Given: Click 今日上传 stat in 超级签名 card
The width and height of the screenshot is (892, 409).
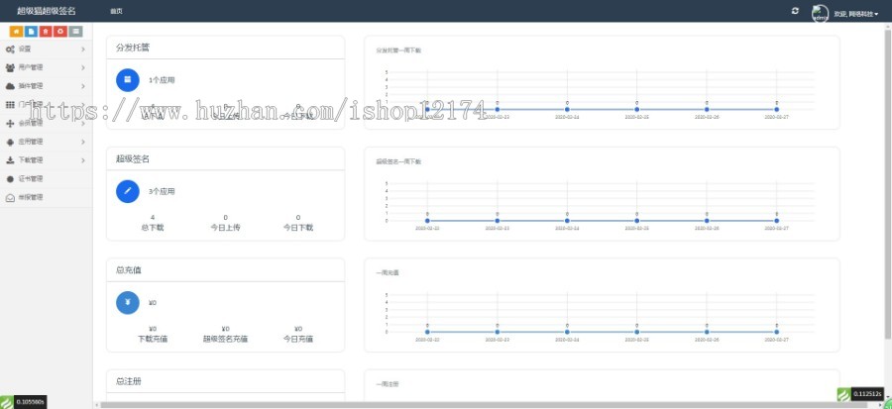Looking at the screenshot, I should pyautogui.click(x=225, y=223).
